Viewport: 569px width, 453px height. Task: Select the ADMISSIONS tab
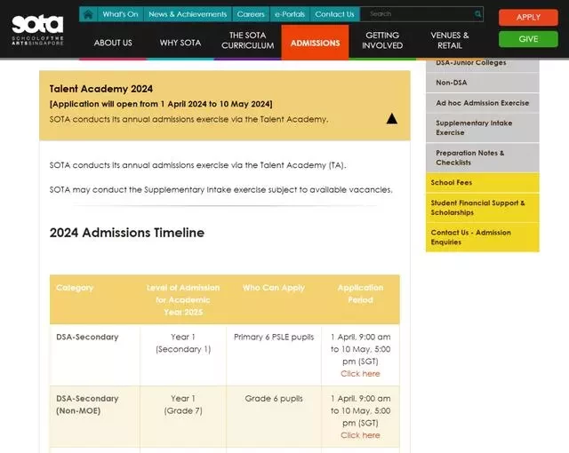315,43
